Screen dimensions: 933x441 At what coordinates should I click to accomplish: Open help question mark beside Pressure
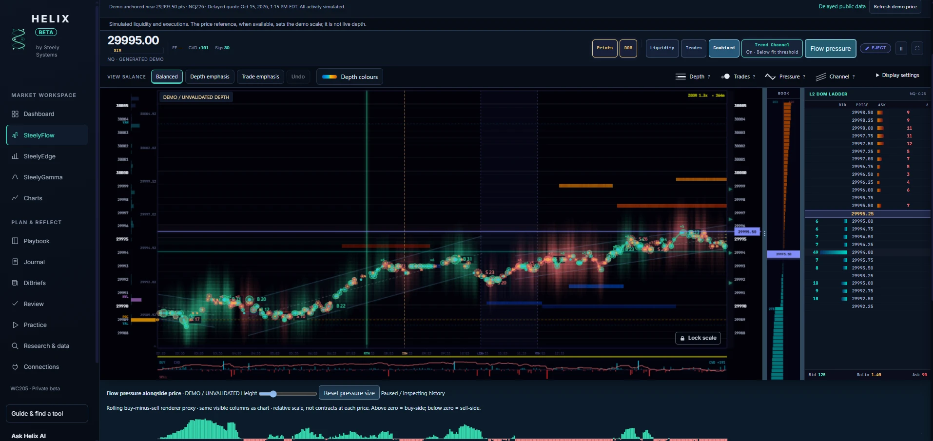[804, 77]
